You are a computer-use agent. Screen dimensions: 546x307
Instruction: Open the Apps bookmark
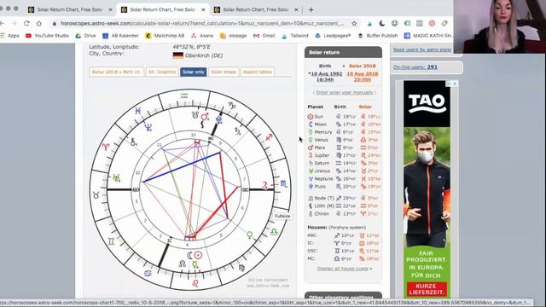pos(10,36)
